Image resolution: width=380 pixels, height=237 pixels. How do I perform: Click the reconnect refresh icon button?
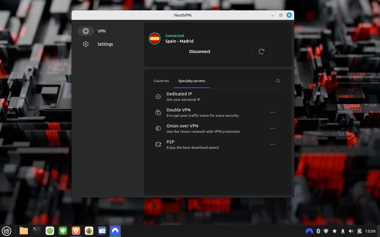[262, 52]
